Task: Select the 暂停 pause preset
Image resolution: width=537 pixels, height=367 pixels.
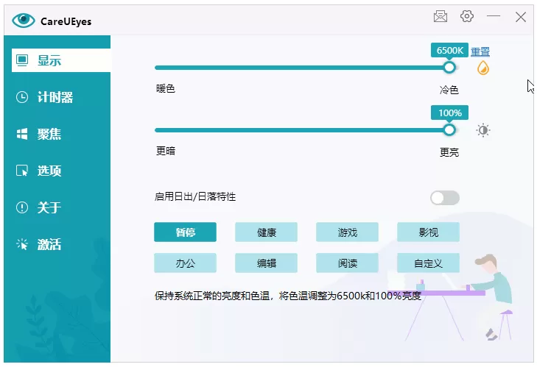Action: click(x=185, y=232)
